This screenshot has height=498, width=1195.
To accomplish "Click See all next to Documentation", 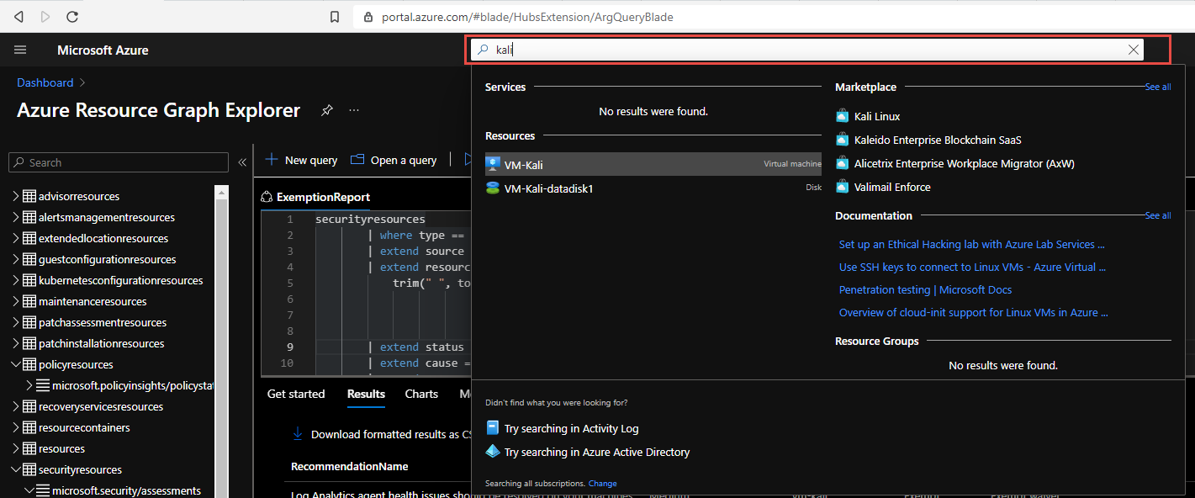I will click(1158, 215).
